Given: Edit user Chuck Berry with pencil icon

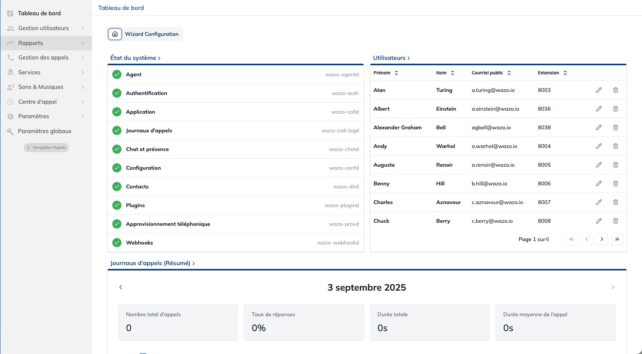Looking at the screenshot, I should (x=599, y=221).
